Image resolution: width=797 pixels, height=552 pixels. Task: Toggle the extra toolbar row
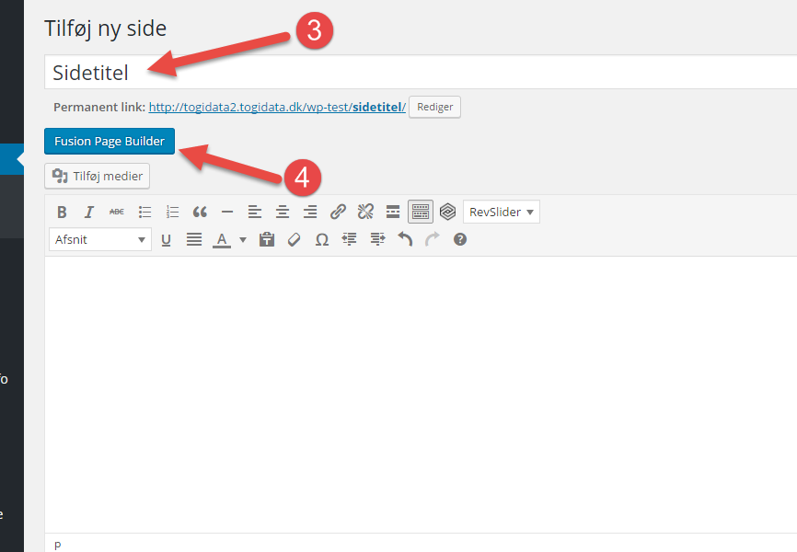click(420, 212)
